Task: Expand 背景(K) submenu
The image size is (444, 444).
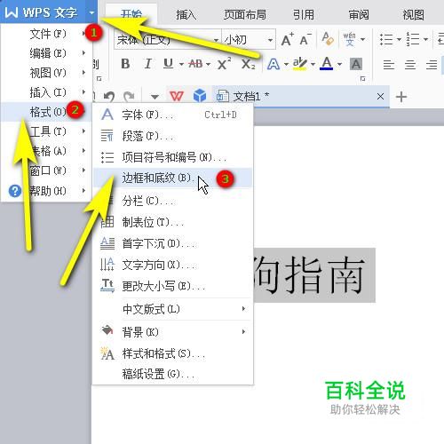Action: click(173, 332)
